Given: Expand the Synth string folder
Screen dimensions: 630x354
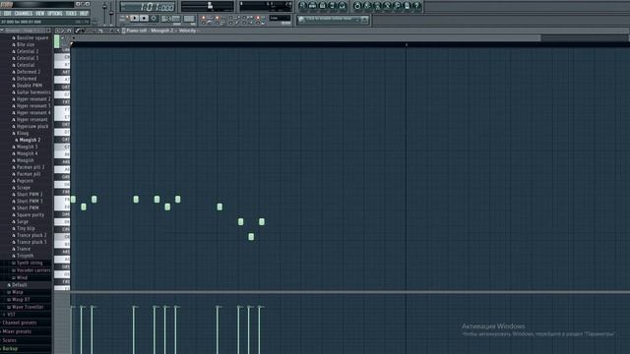Looking at the screenshot, I should (30, 263).
